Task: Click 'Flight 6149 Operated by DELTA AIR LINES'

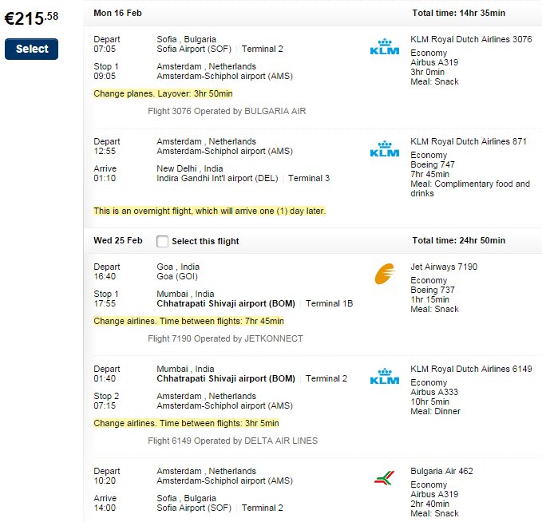Action: 232,441
